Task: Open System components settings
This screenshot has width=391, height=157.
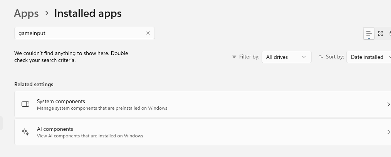Action: (203, 104)
